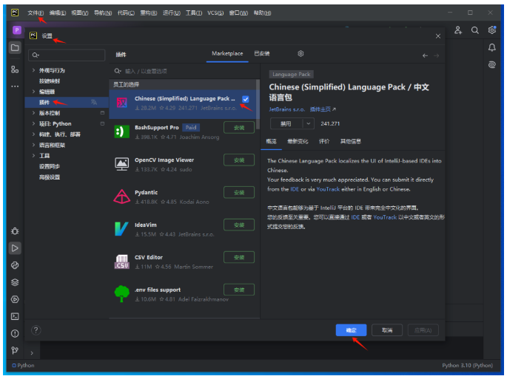The image size is (507, 379).
Task: Open the 视图(V) menu
Action: point(80,13)
